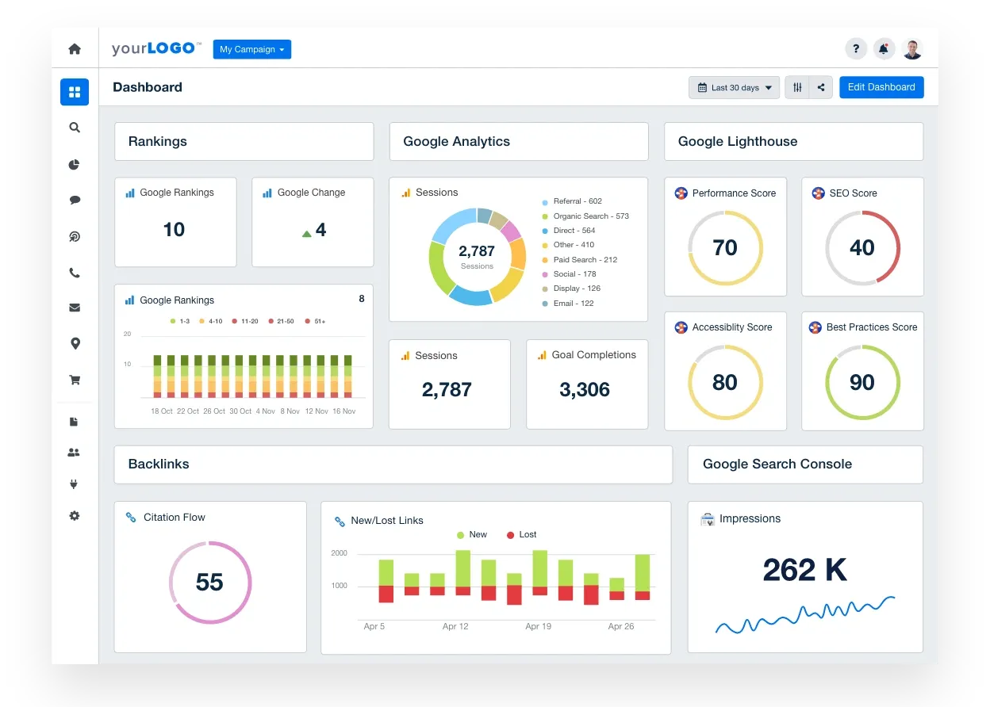Viewport: 990px width, 707px height.
Task: Click the Sessions donut chart center
Action: click(x=477, y=257)
